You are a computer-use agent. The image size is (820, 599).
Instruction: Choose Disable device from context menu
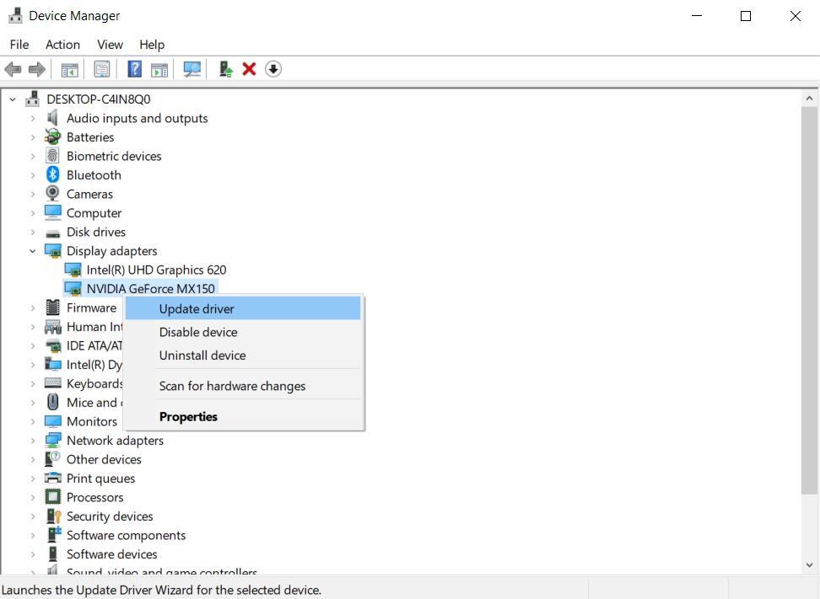point(243,332)
